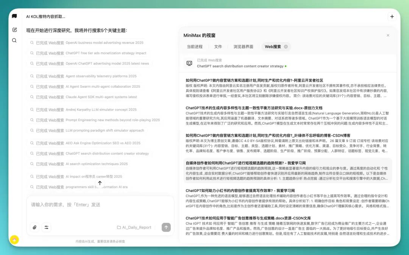Open search step 'AI search optimization techniques 2025'
The width and height of the screenshot is (409, 255).
79,164
